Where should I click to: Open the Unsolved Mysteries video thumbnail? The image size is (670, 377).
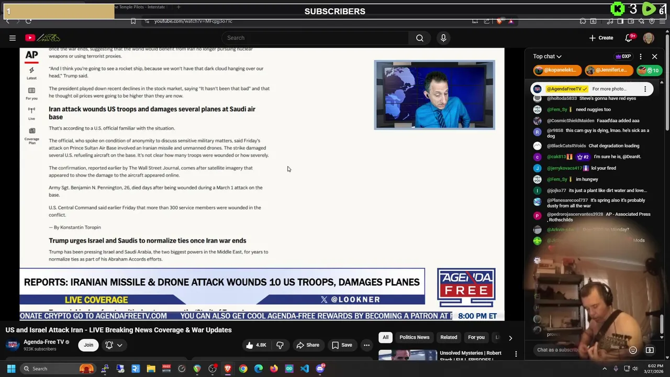[407, 355]
